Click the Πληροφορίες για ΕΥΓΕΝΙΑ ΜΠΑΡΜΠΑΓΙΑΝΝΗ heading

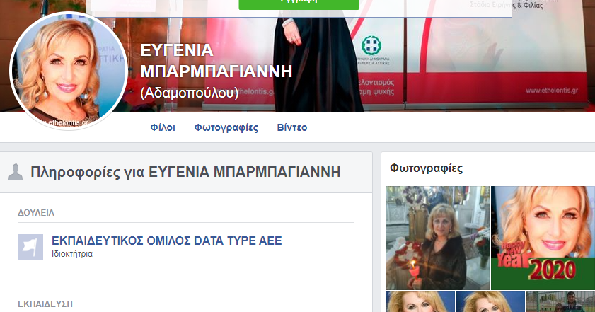click(185, 172)
